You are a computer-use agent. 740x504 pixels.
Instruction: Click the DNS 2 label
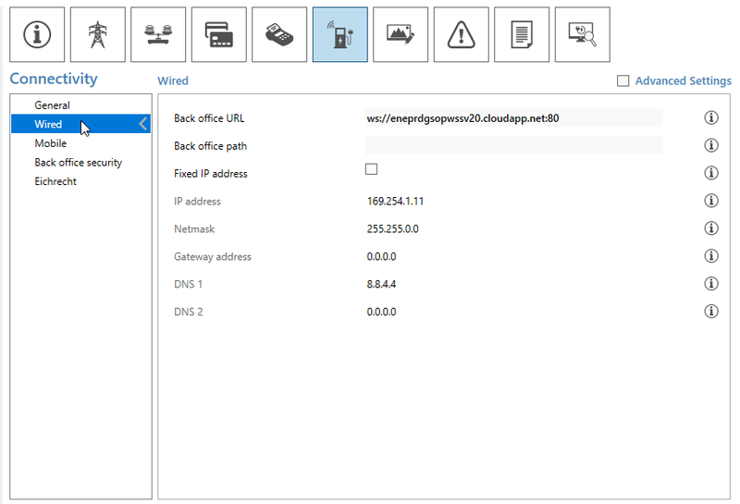(188, 312)
